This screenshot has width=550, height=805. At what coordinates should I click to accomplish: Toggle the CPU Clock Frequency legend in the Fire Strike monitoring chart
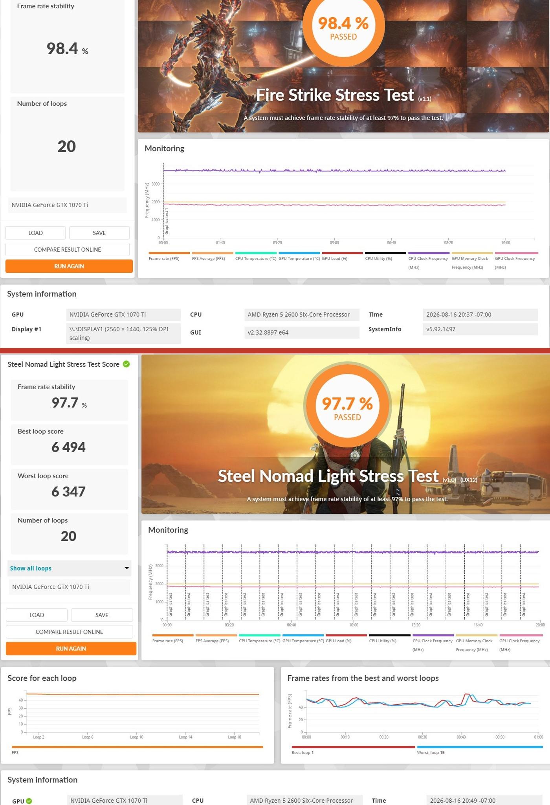tap(429, 260)
